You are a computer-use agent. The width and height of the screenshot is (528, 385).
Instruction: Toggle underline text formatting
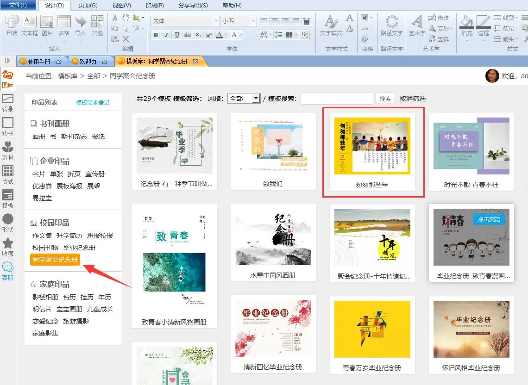click(177, 35)
